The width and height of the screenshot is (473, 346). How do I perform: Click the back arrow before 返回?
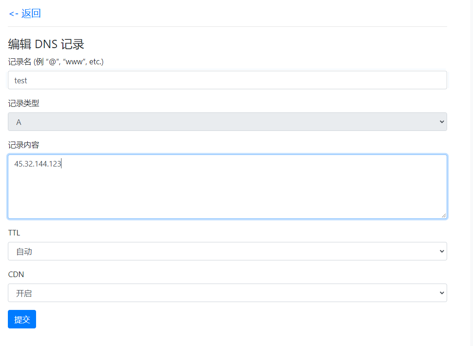point(13,14)
